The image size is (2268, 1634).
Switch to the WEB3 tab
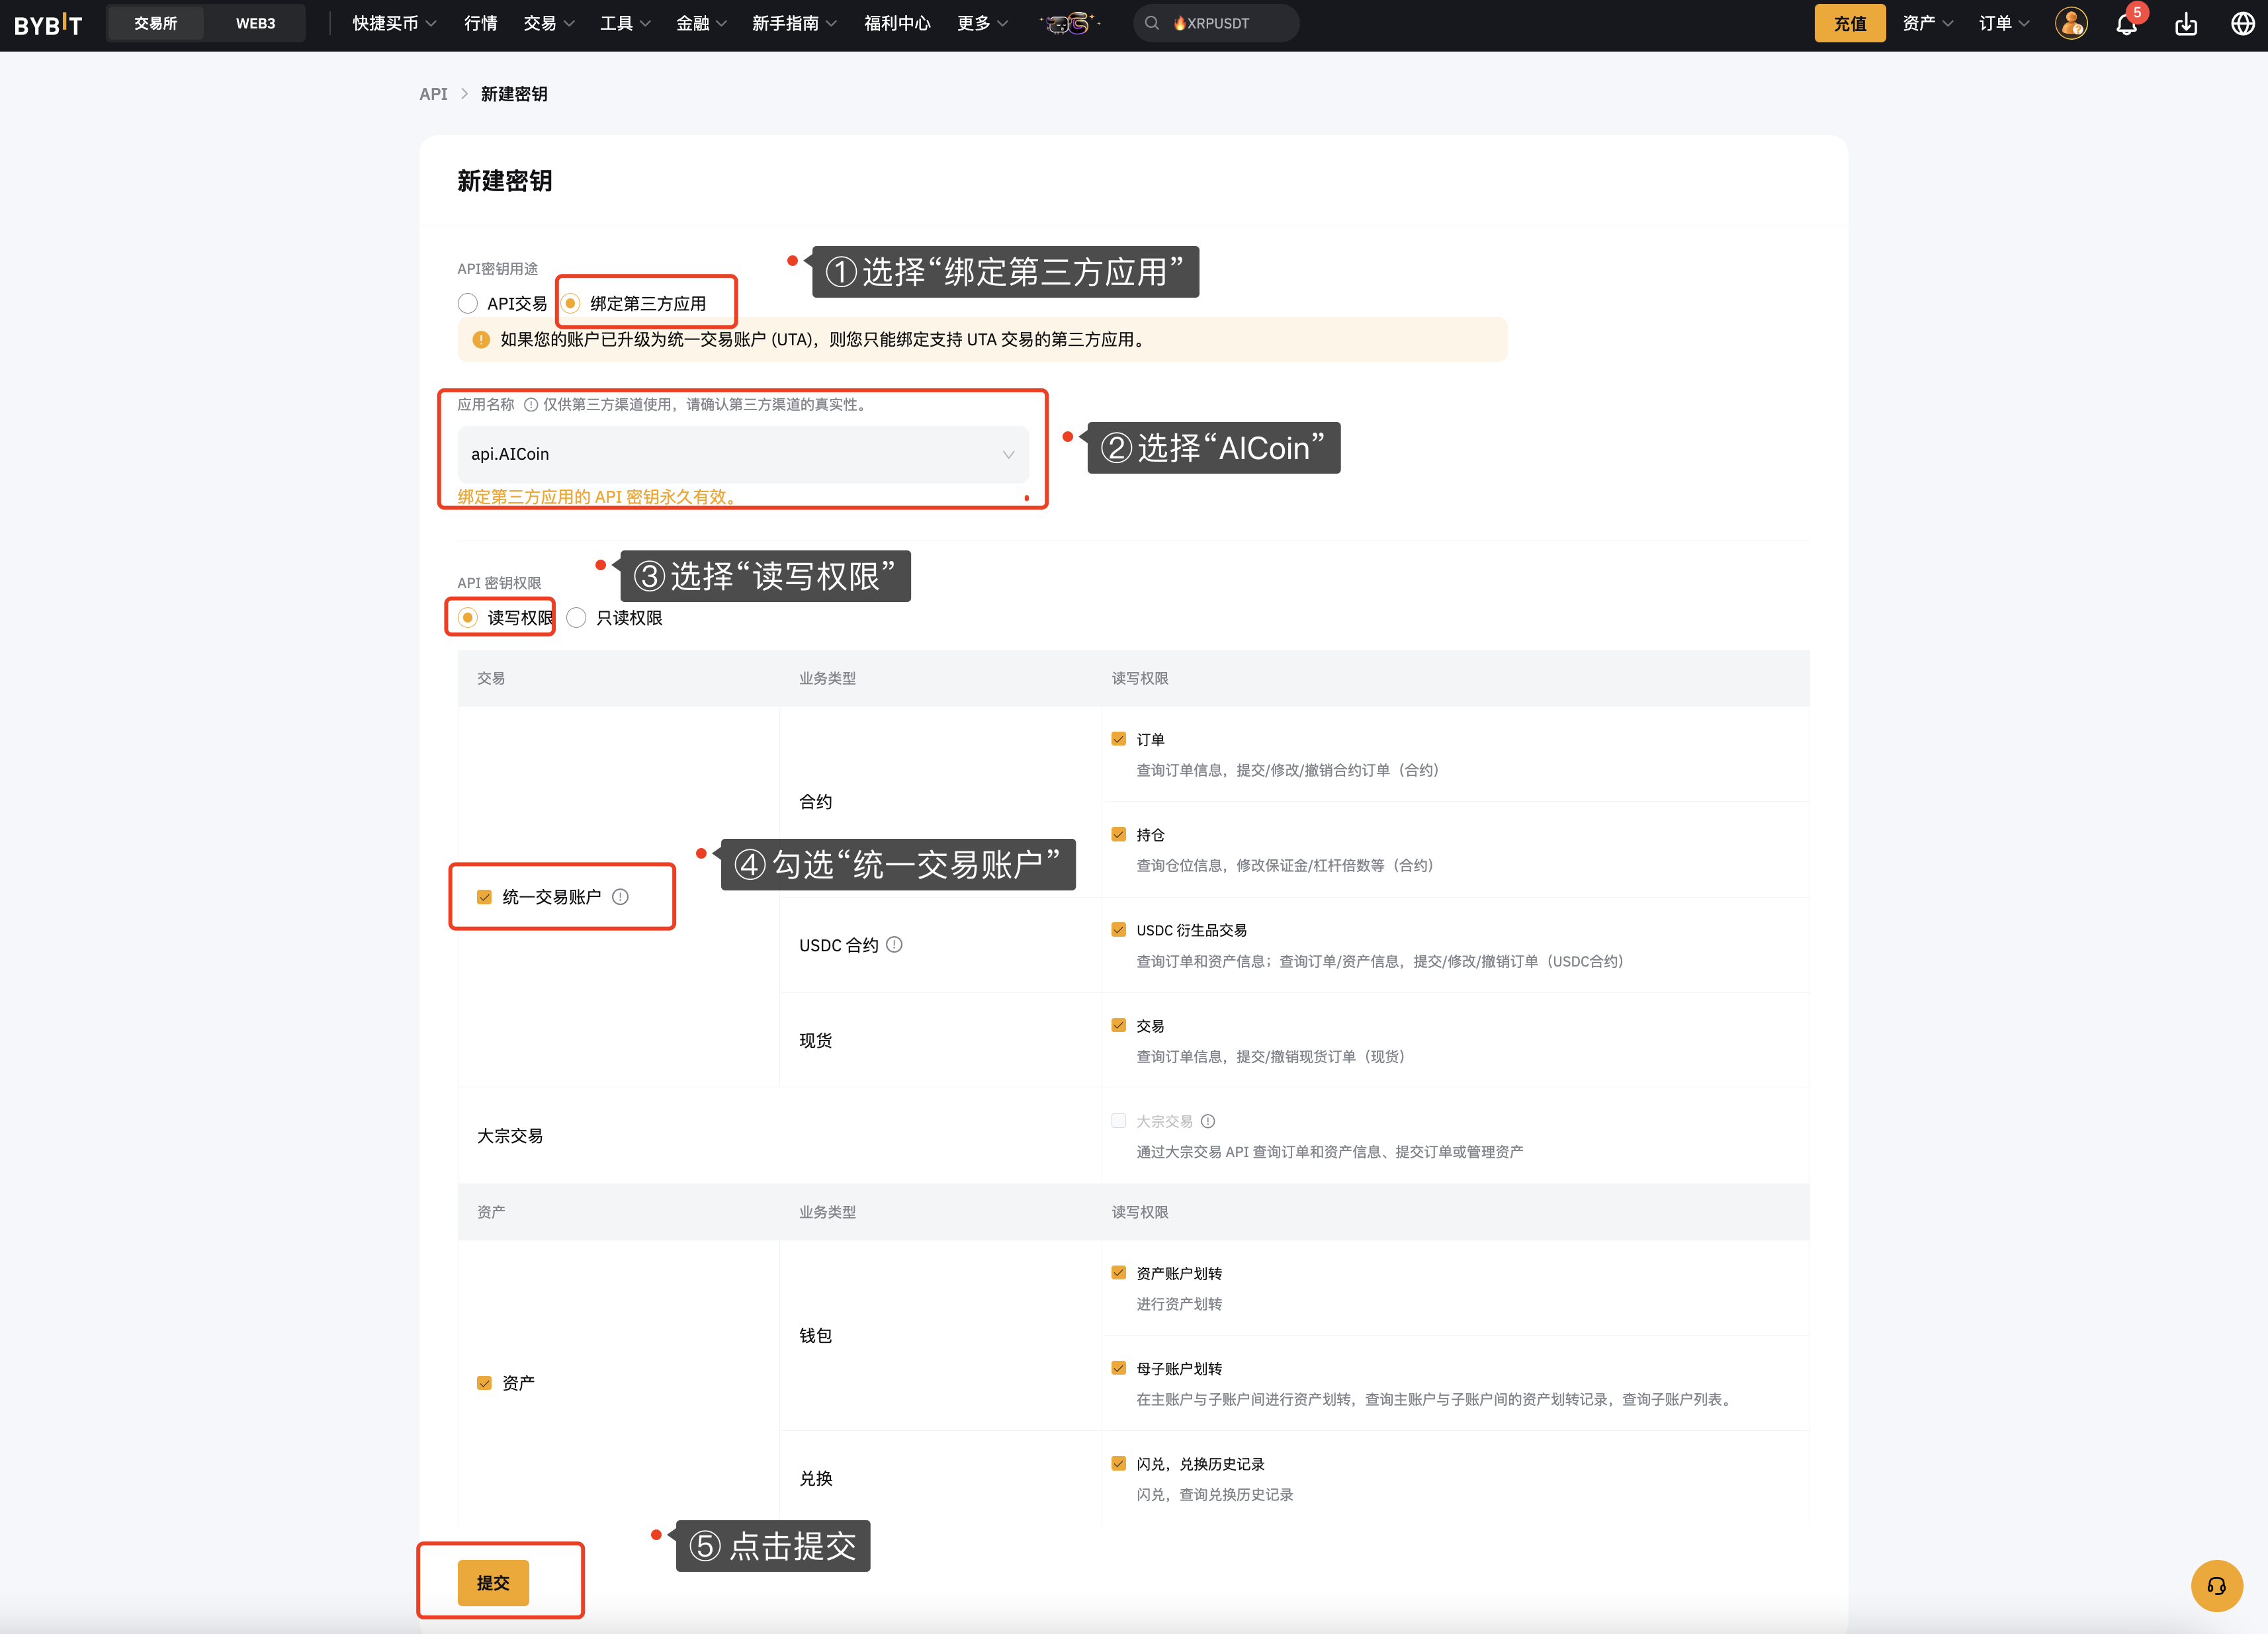tap(255, 23)
